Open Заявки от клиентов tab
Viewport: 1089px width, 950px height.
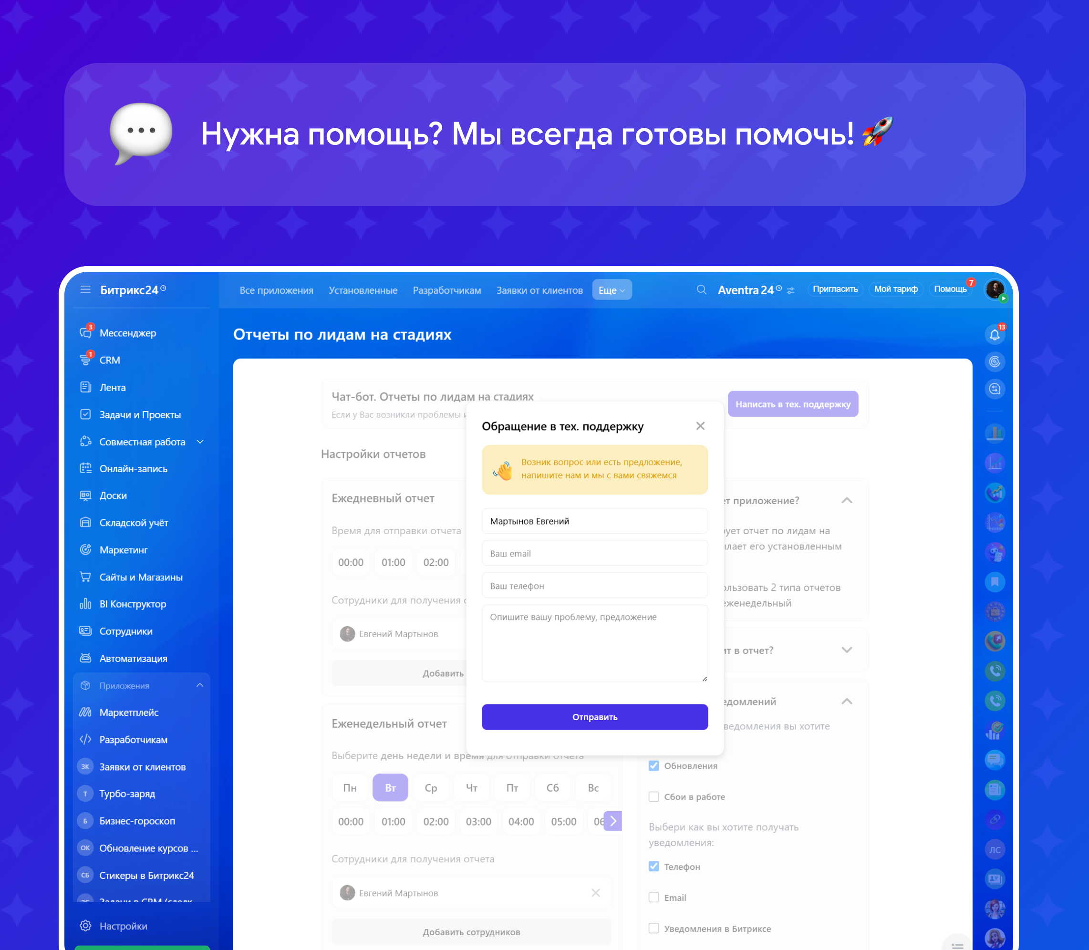tap(539, 290)
